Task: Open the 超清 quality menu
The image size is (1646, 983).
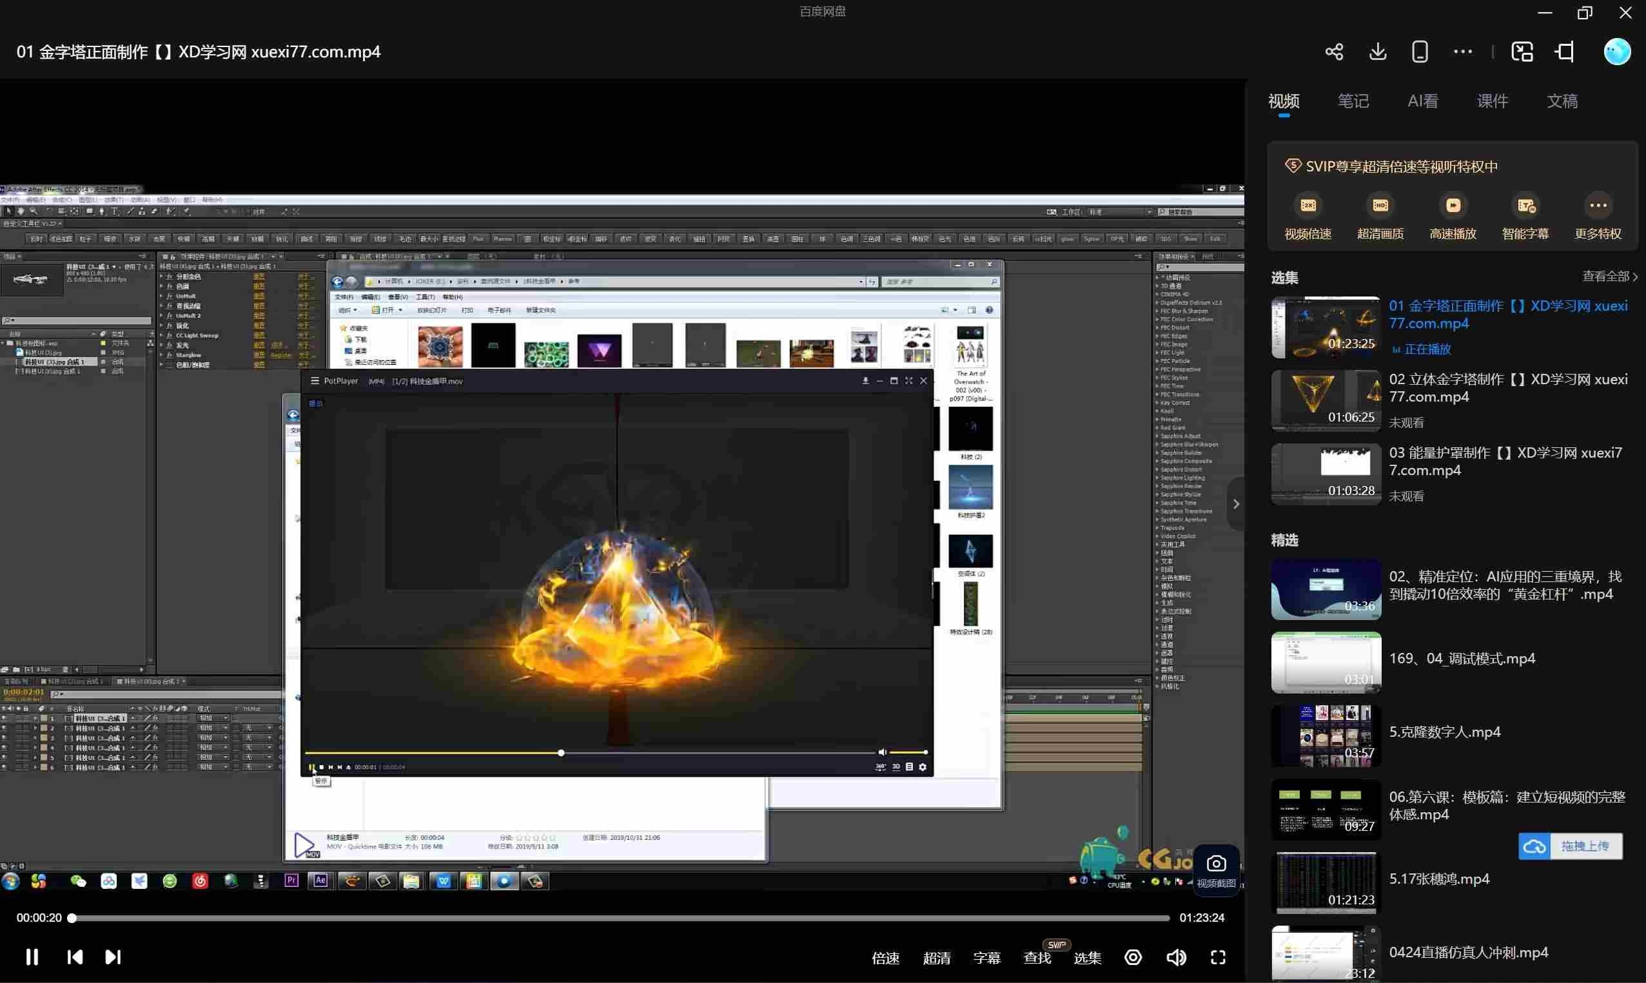Action: (937, 958)
